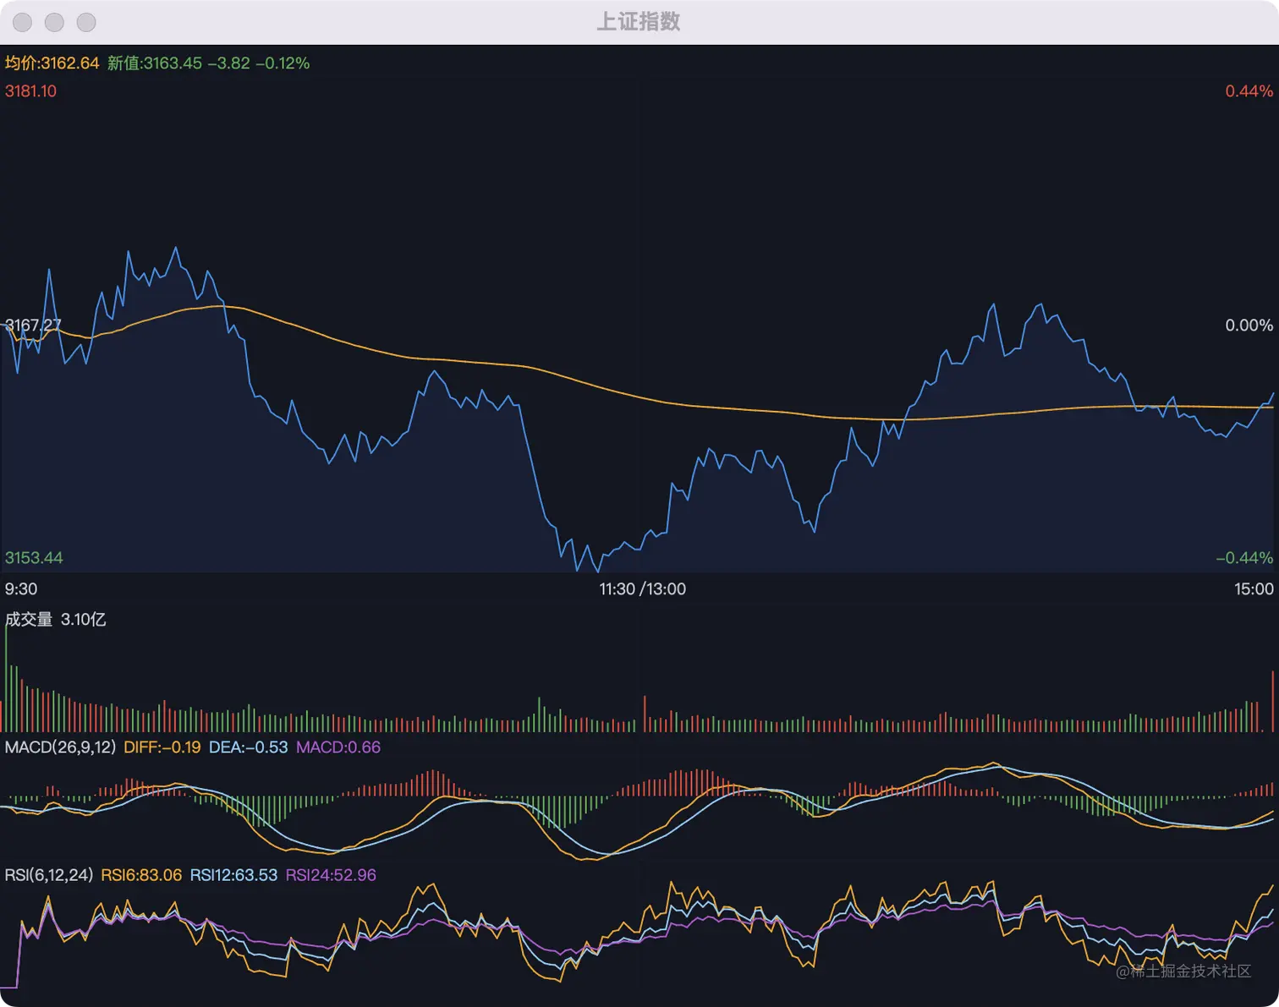
Task: Click the RSI(6,12,24) indicator label
Action: pos(49,875)
